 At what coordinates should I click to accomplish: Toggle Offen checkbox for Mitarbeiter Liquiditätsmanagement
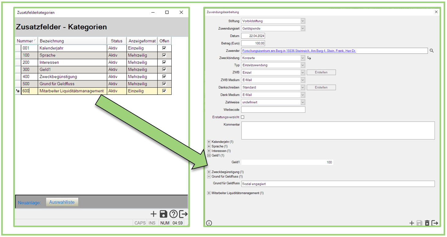(164, 91)
